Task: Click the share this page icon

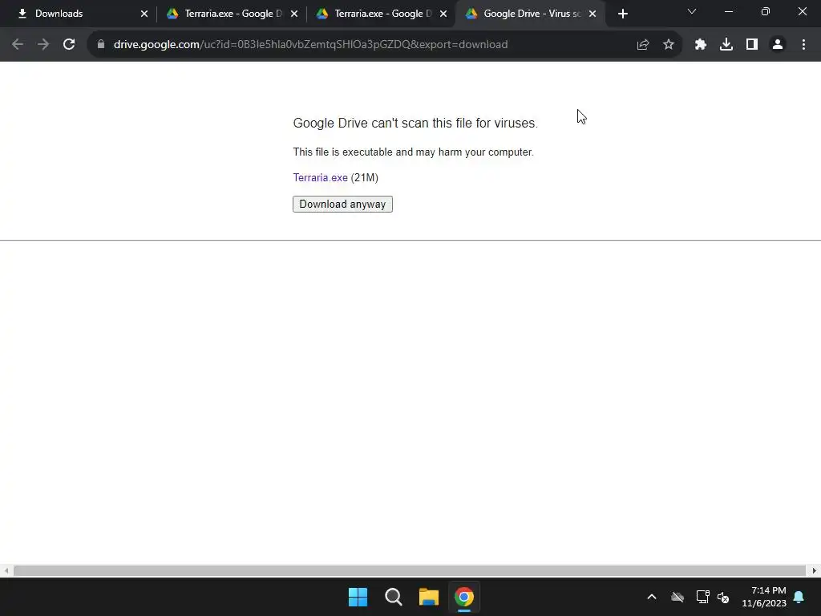Action: pyautogui.click(x=643, y=45)
